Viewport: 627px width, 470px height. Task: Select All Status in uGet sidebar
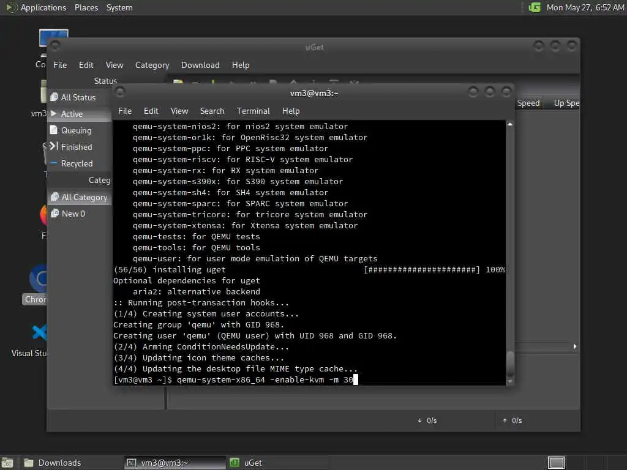79,97
